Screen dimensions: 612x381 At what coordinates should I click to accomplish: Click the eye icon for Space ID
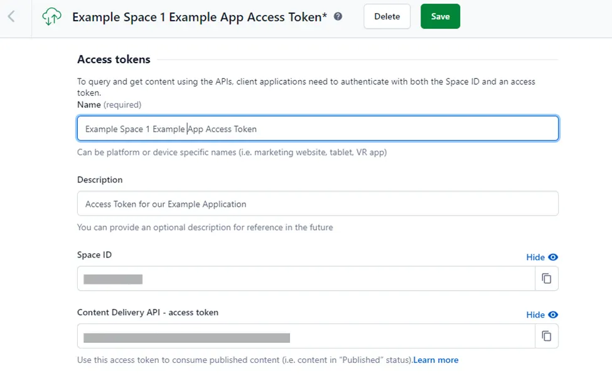[553, 257]
